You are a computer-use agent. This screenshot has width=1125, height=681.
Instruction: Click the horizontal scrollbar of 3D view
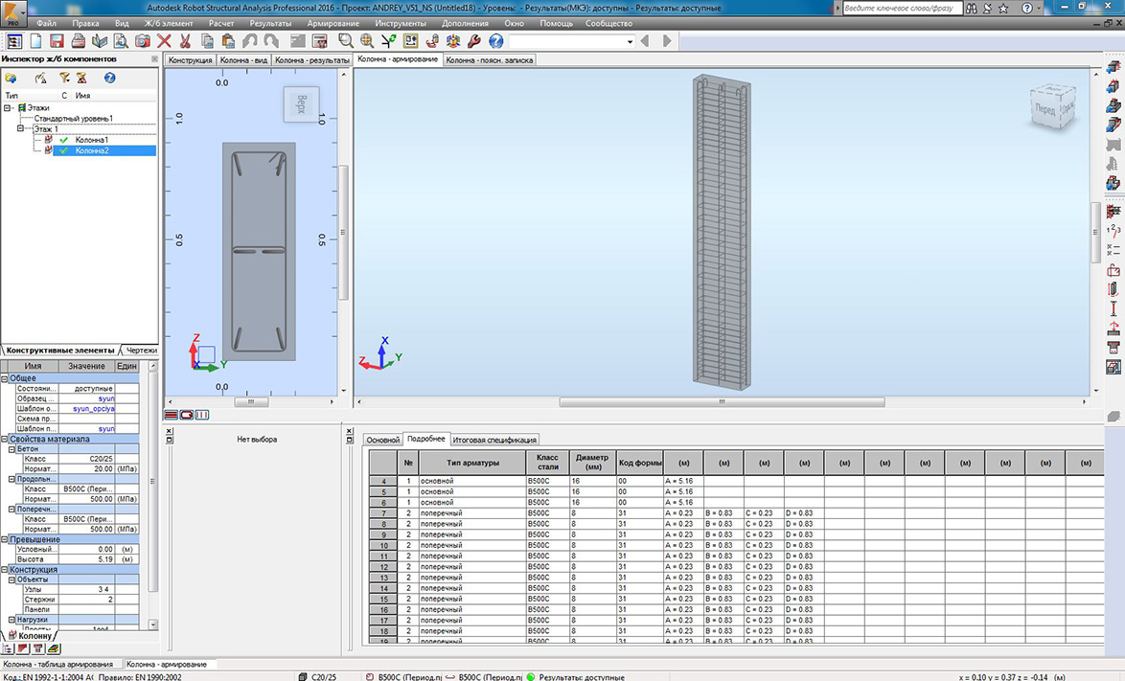[x=721, y=402]
